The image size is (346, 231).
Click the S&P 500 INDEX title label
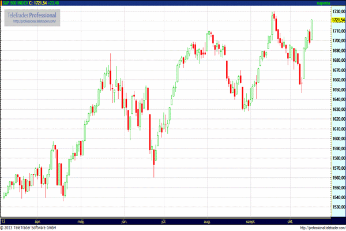[16, 3]
